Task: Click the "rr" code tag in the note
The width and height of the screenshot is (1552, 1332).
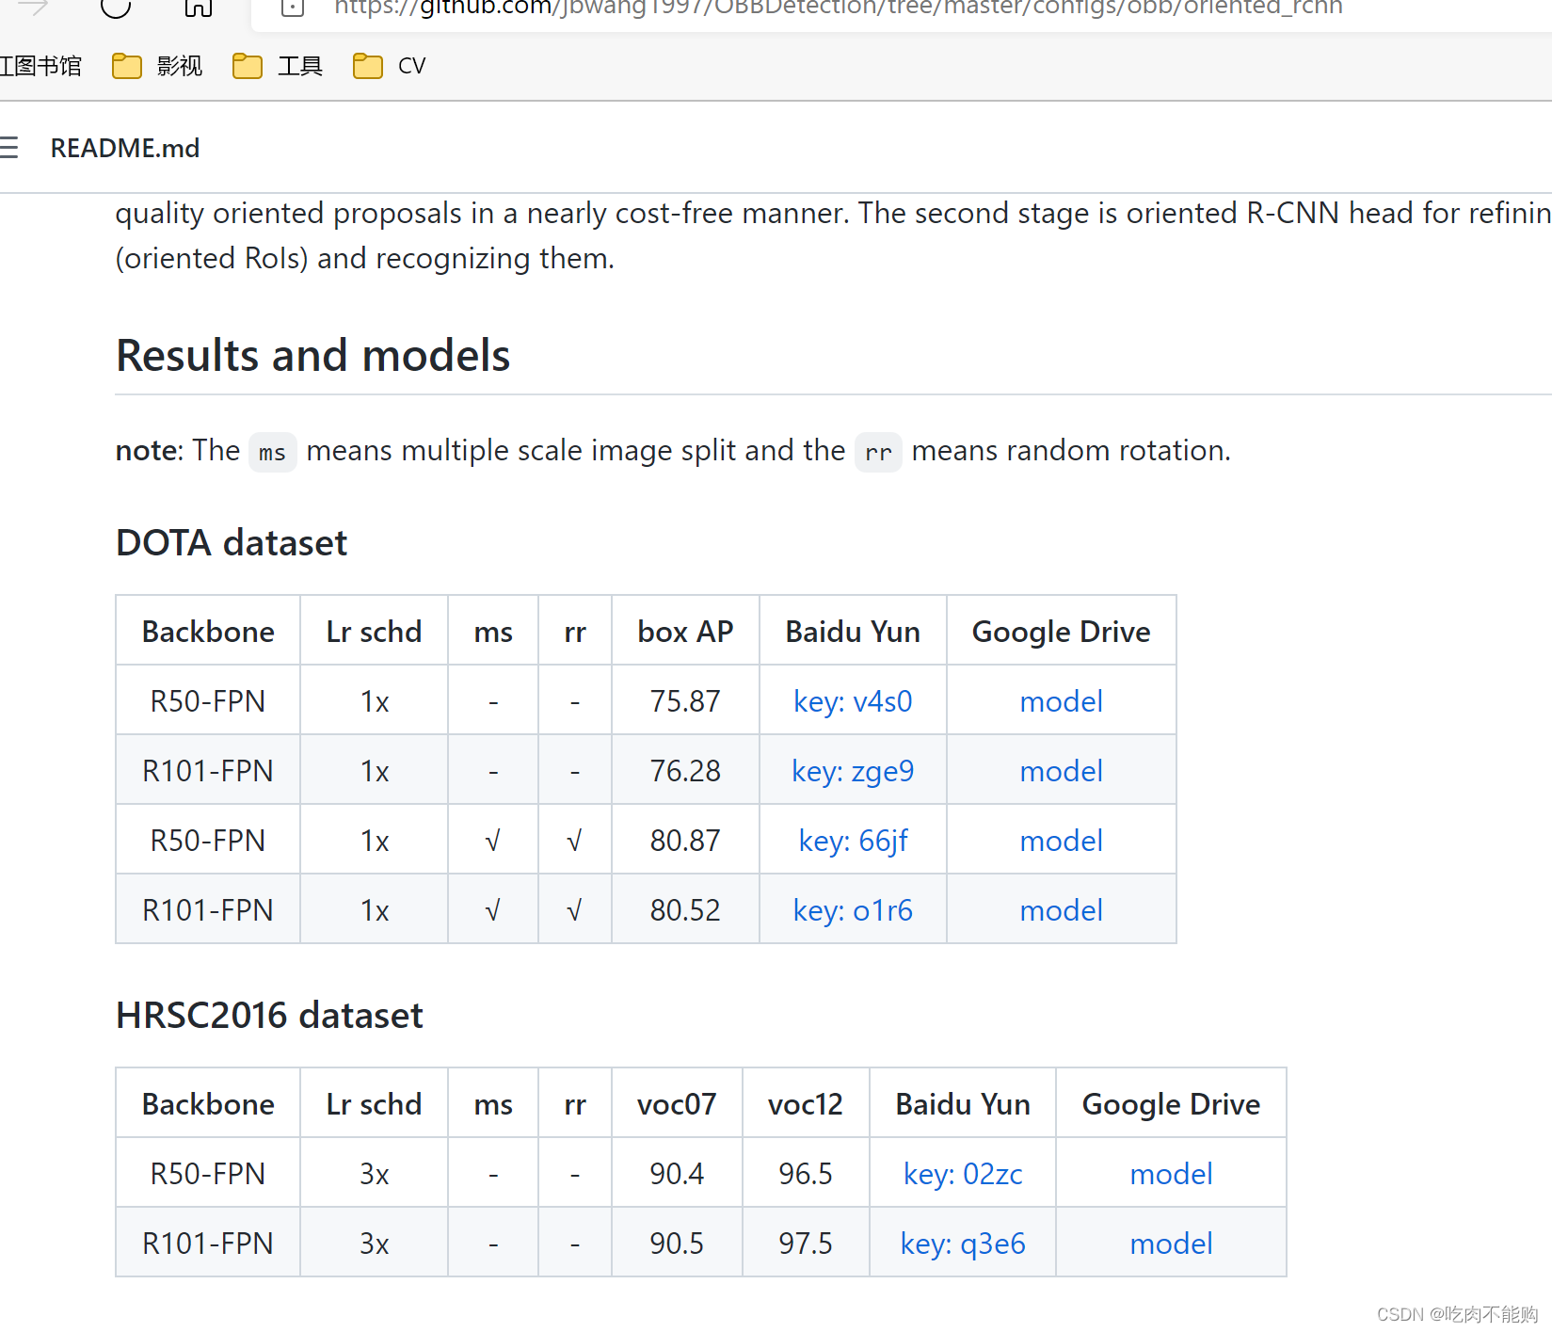Action: 878,452
